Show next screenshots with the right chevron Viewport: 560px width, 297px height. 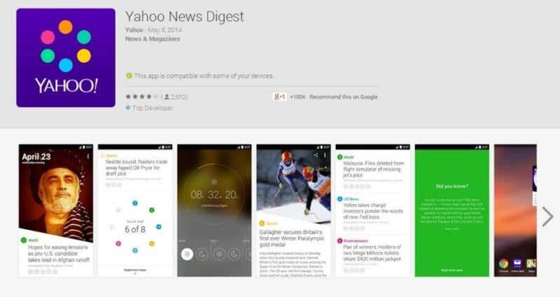click(x=547, y=217)
